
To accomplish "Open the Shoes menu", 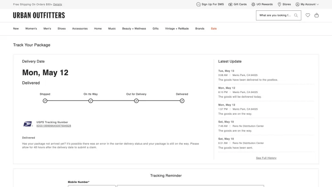I will point(61,28).
